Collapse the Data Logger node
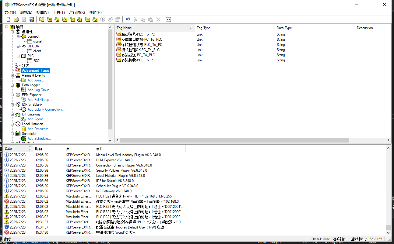This screenshot has height=244, width=394. click(12, 85)
